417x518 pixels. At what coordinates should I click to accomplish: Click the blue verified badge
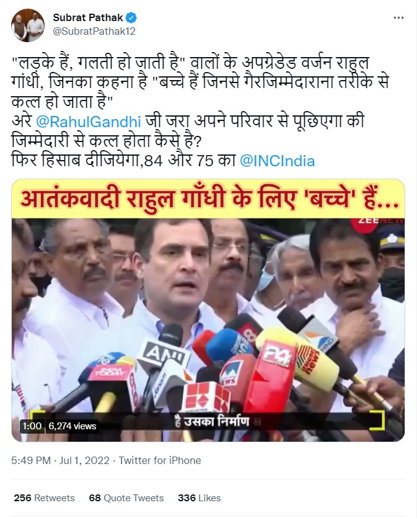(132, 17)
